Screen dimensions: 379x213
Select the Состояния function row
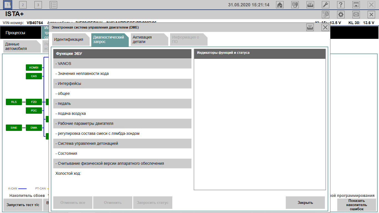coord(122,153)
